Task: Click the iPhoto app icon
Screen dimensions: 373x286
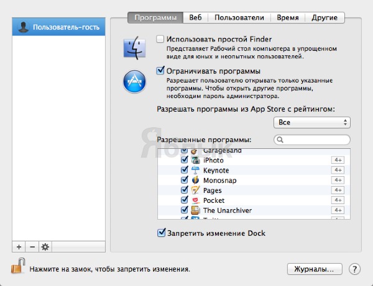Action: (196, 160)
